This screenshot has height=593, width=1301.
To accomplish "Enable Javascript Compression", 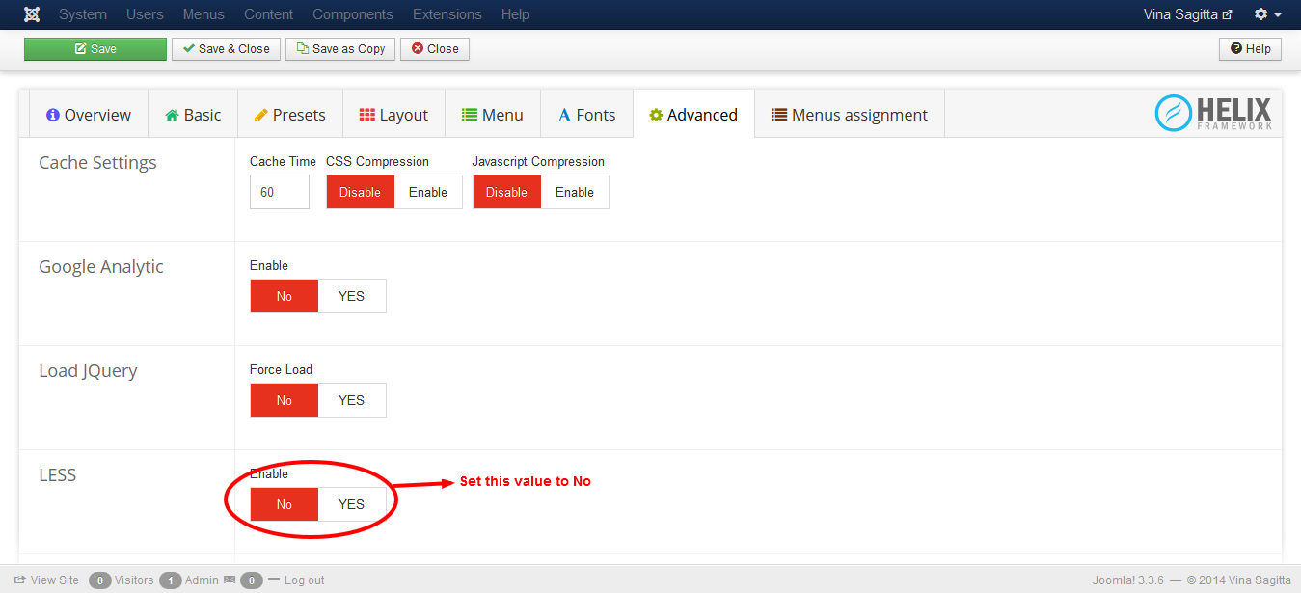I will coord(574,192).
